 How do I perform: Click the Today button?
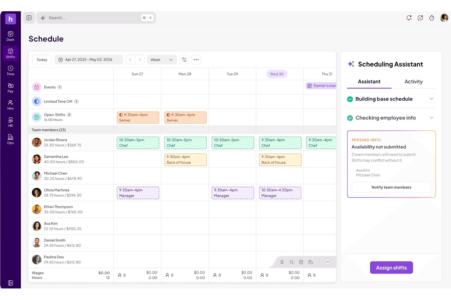[42, 60]
